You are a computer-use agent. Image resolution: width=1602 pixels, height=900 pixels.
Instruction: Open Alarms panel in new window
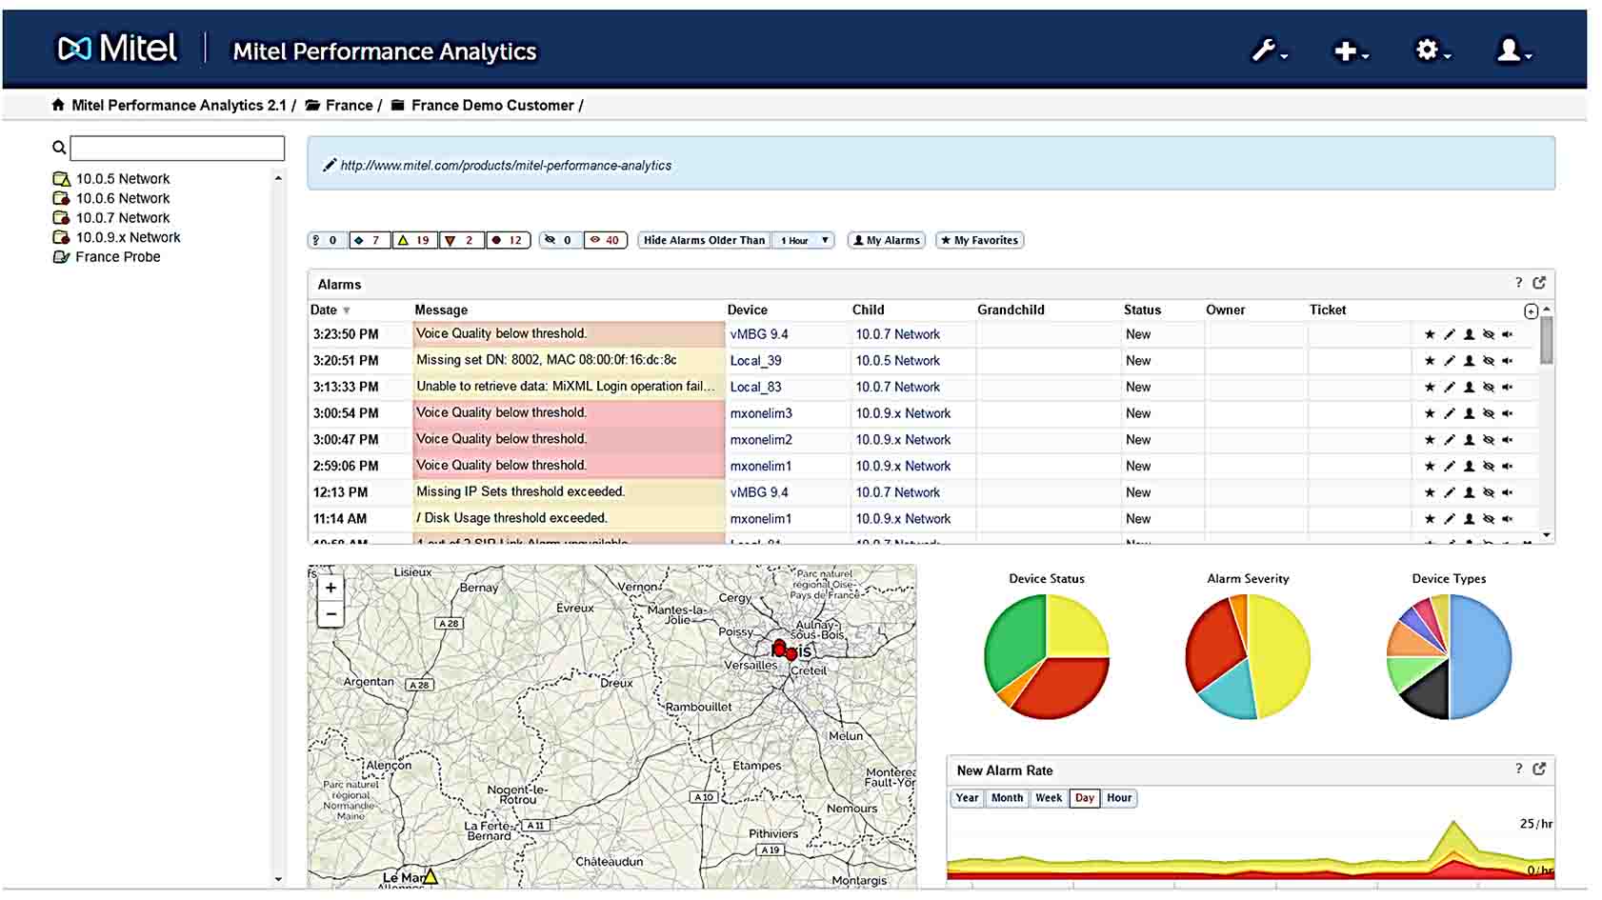1539,283
